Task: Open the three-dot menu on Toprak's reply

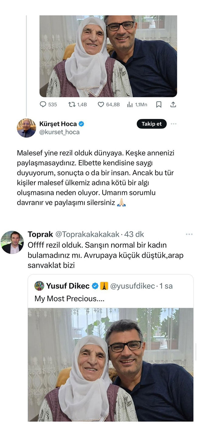Action: (x=189, y=234)
